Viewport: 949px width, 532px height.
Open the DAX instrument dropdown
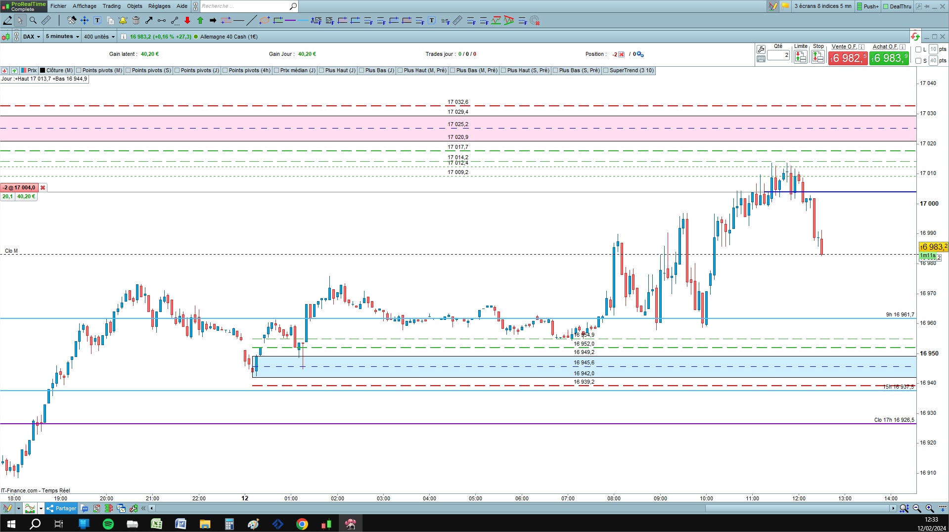point(32,37)
